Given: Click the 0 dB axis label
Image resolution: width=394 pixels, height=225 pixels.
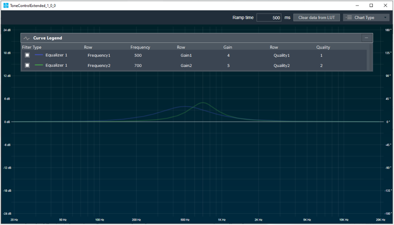Looking at the screenshot, I should point(7,122).
